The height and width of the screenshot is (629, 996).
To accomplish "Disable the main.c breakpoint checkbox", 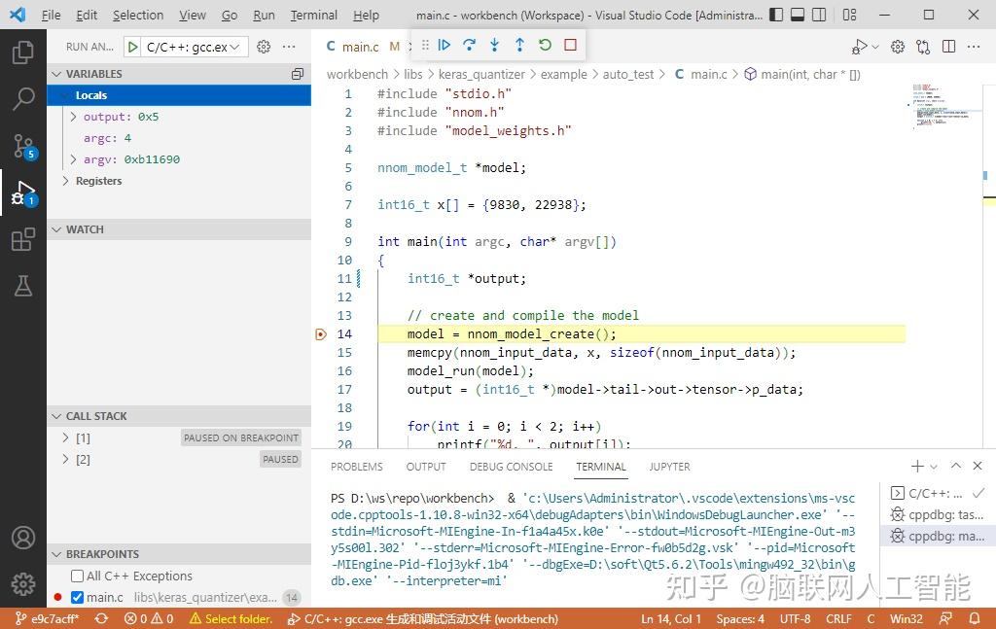I will [x=75, y=597].
